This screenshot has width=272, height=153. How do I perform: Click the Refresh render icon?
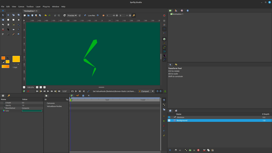pos(64,15)
